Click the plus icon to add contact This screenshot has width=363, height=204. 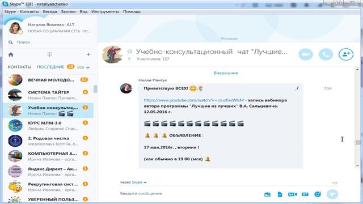coord(88,54)
